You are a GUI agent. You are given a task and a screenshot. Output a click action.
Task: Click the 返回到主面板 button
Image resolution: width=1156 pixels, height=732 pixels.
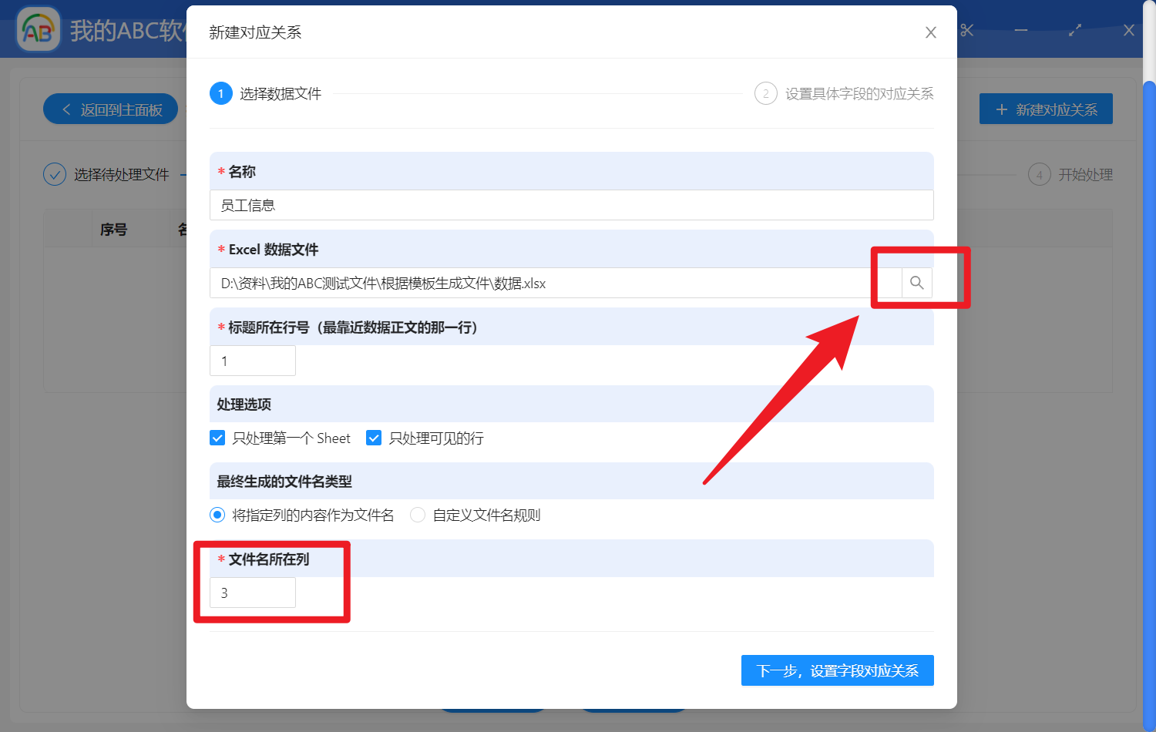coord(110,109)
